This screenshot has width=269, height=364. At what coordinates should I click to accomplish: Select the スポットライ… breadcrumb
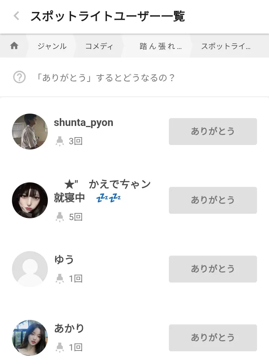(x=226, y=46)
